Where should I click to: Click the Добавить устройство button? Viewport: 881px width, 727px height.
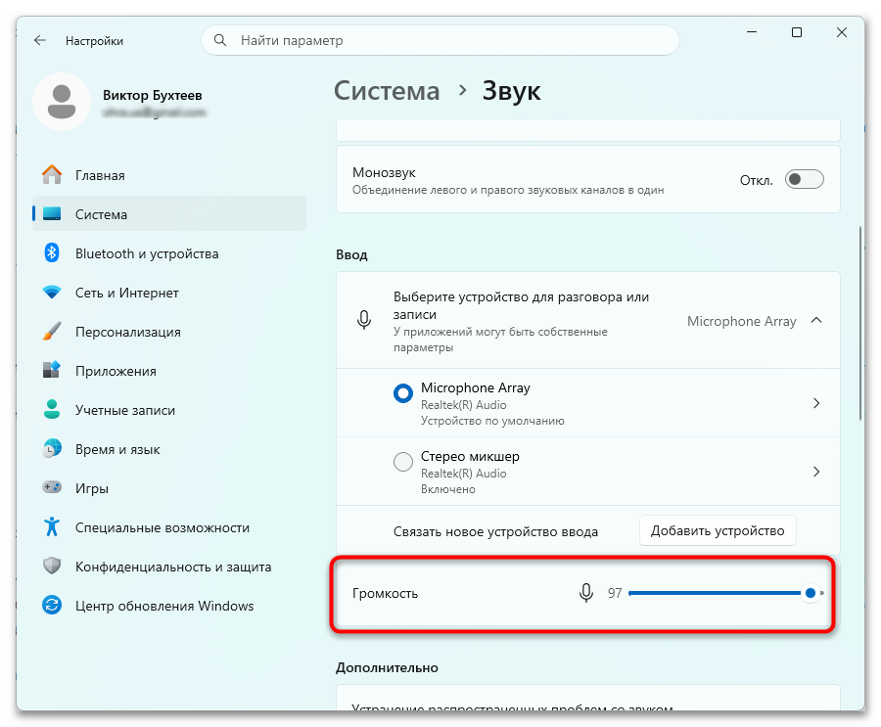(x=718, y=530)
